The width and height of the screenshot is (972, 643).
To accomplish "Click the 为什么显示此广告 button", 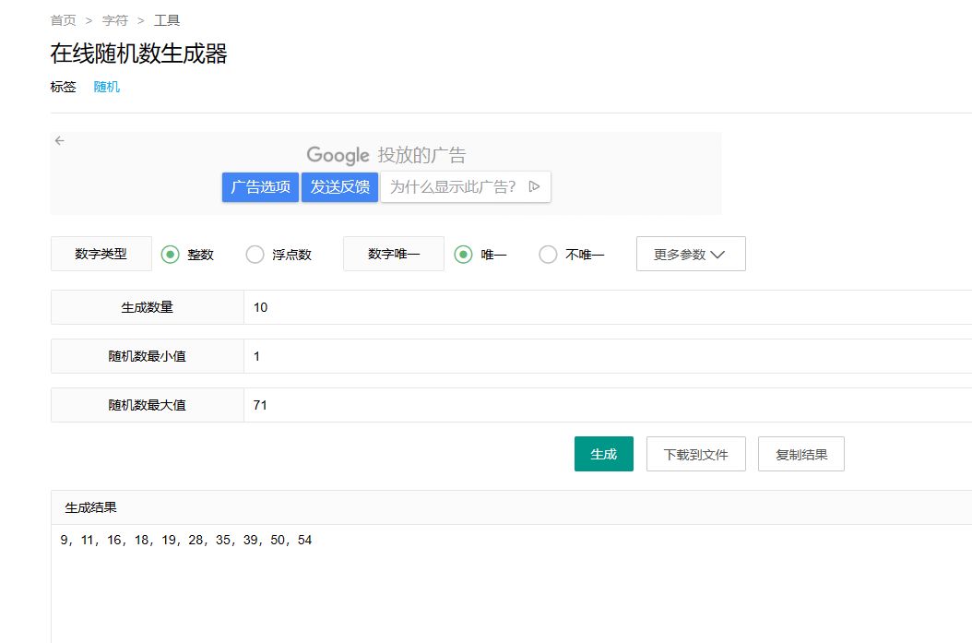I will click(452, 187).
